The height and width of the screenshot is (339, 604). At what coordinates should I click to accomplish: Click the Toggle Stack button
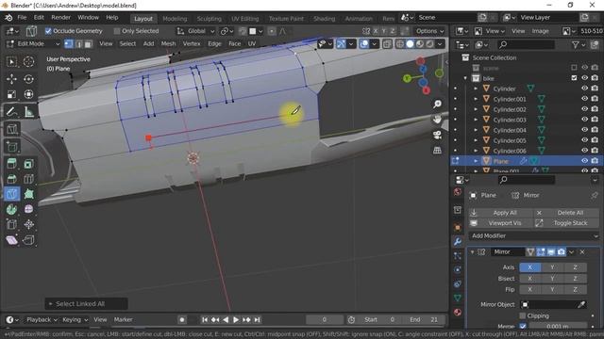point(566,223)
